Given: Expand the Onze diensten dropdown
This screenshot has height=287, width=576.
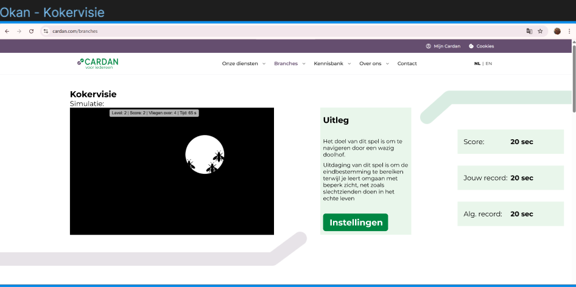Looking at the screenshot, I should [x=244, y=63].
